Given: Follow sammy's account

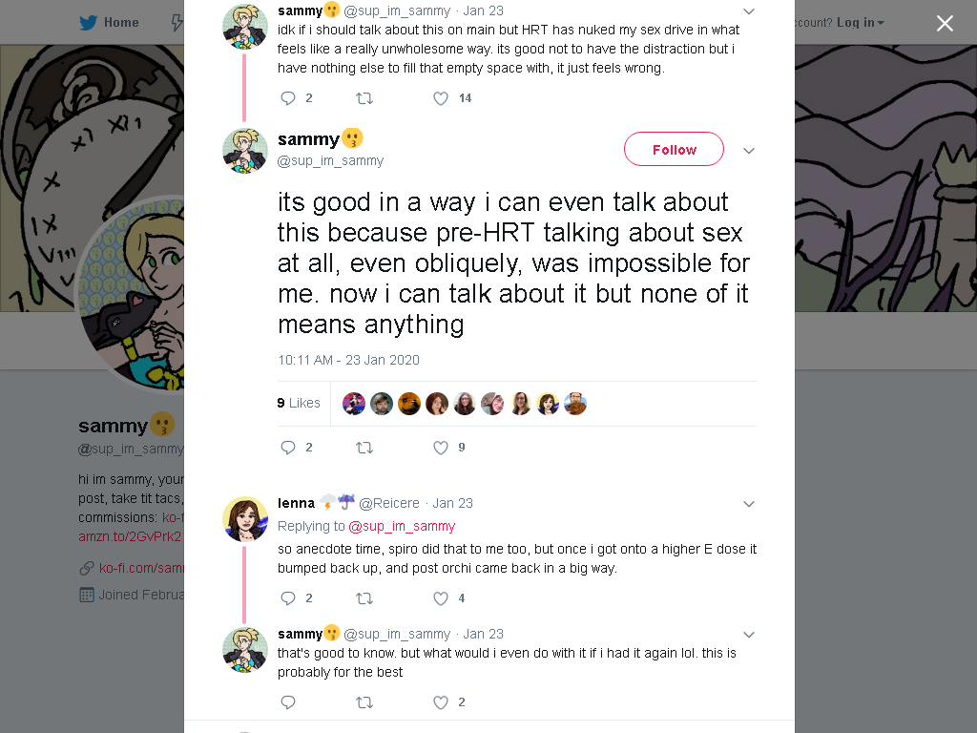Looking at the screenshot, I should (x=674, y=149).
